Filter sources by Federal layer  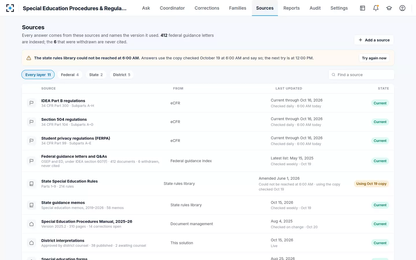pyautogui.click(x=70, y=75)
